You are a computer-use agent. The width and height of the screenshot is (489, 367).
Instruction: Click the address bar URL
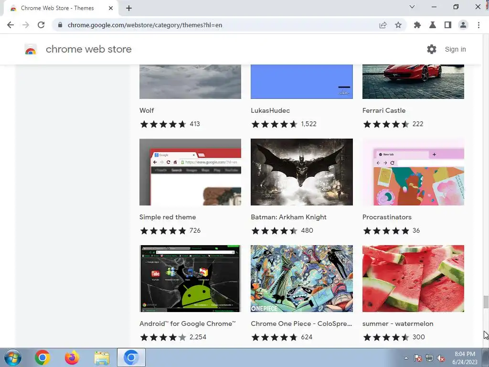point(145,25)
